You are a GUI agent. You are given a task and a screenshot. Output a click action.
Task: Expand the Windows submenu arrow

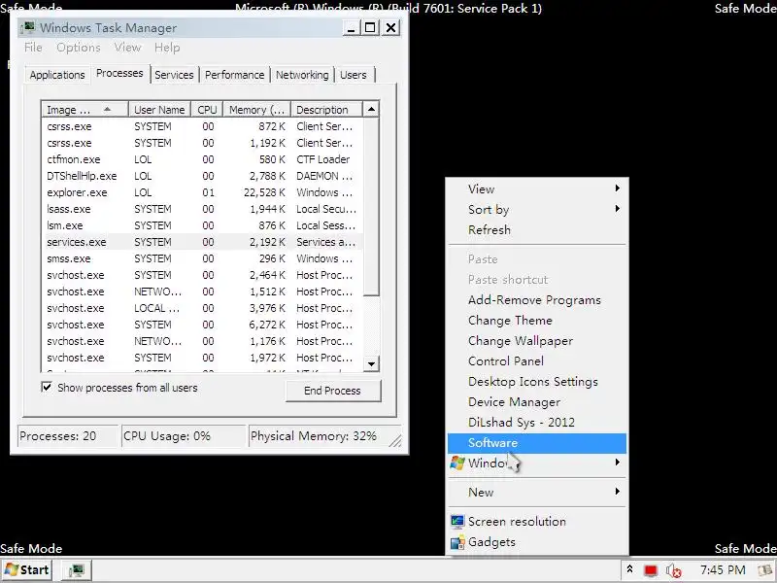point(618,463)
